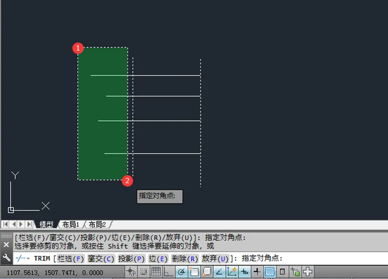Toggle 3D Object Snap in status bar
Image resolution: width=388 pixels, height=279 pixels.
207,272
